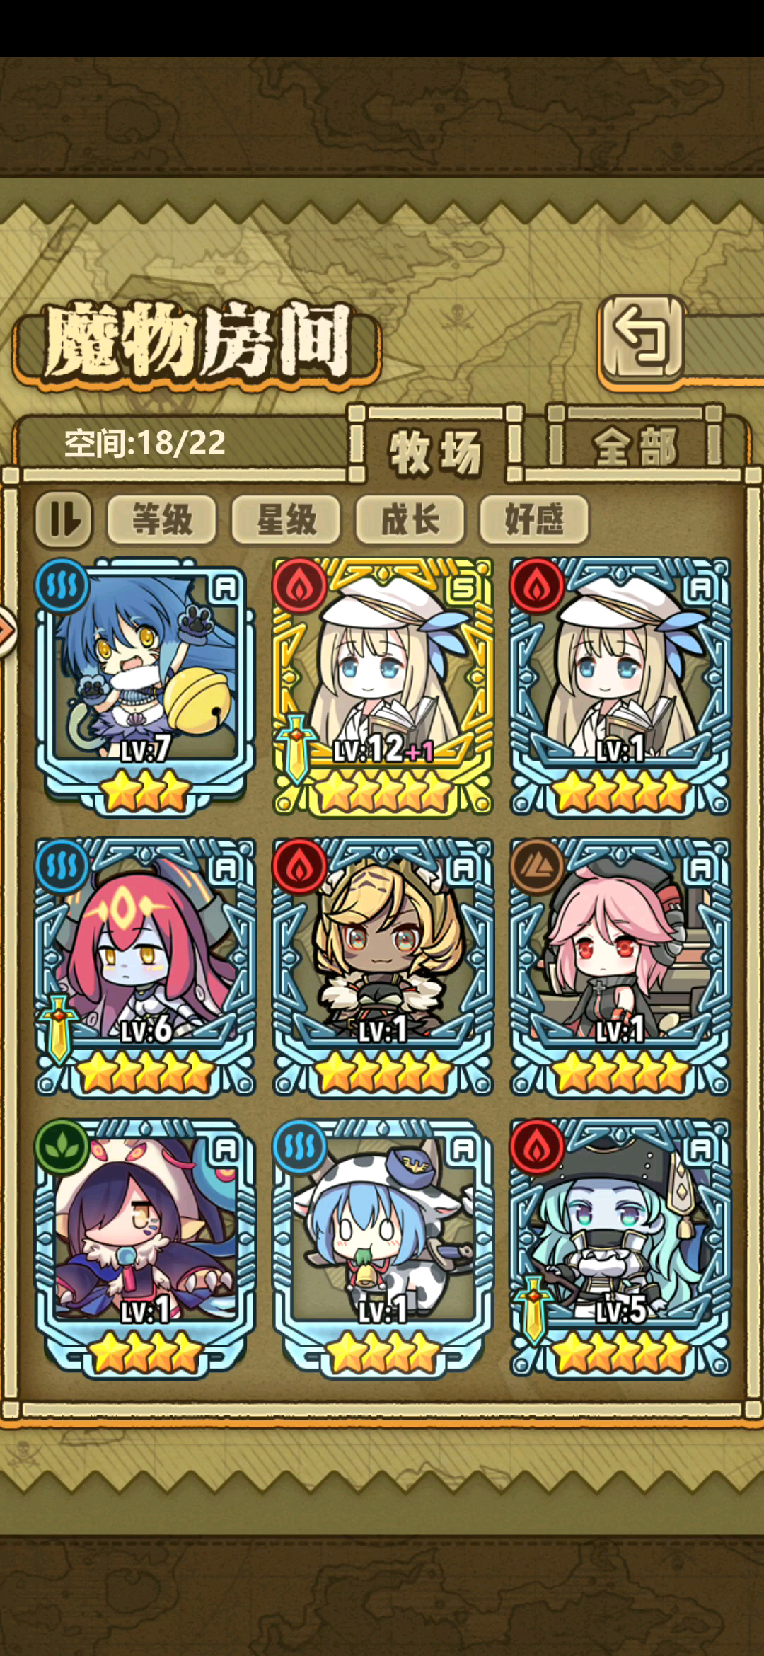
Task: Click the S rank badge on golden card
Action: click(x=463, y=587)
